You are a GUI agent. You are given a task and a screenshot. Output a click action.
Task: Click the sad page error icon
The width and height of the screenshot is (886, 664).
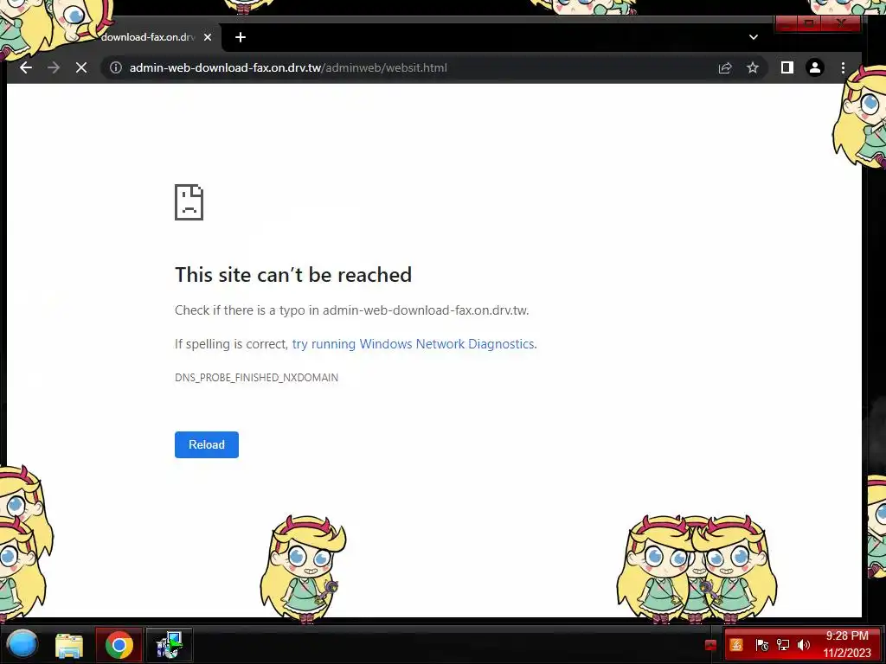(x=189, y=202)
